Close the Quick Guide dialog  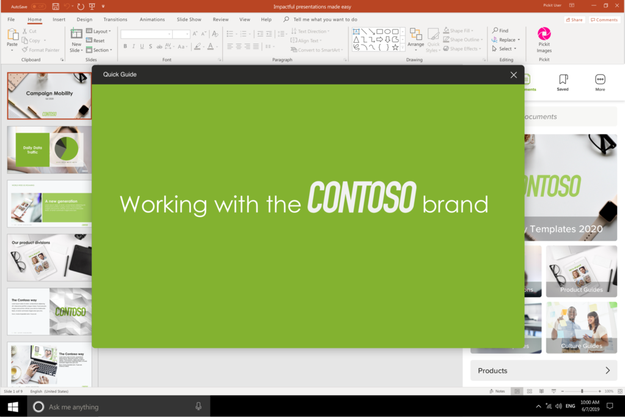coord(514,75)
